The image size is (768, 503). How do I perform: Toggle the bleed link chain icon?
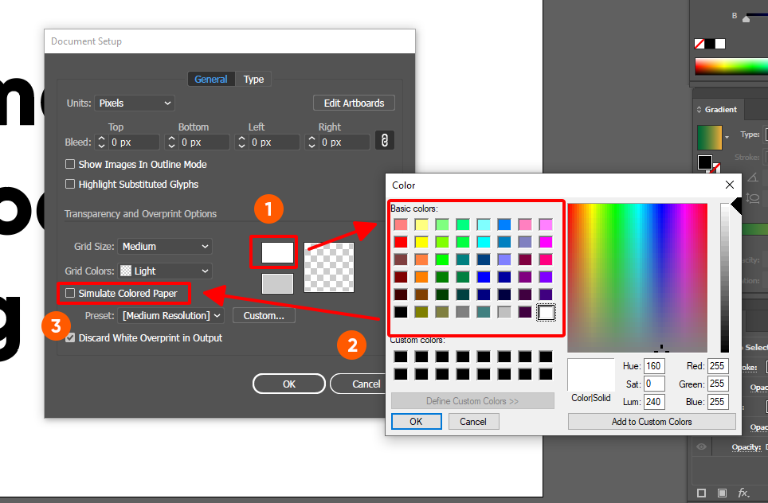click(x=385, y=141)
